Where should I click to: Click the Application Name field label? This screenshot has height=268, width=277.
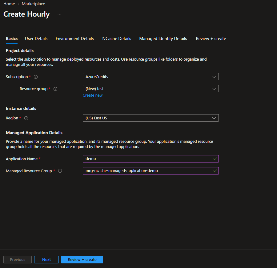[22, 159]
